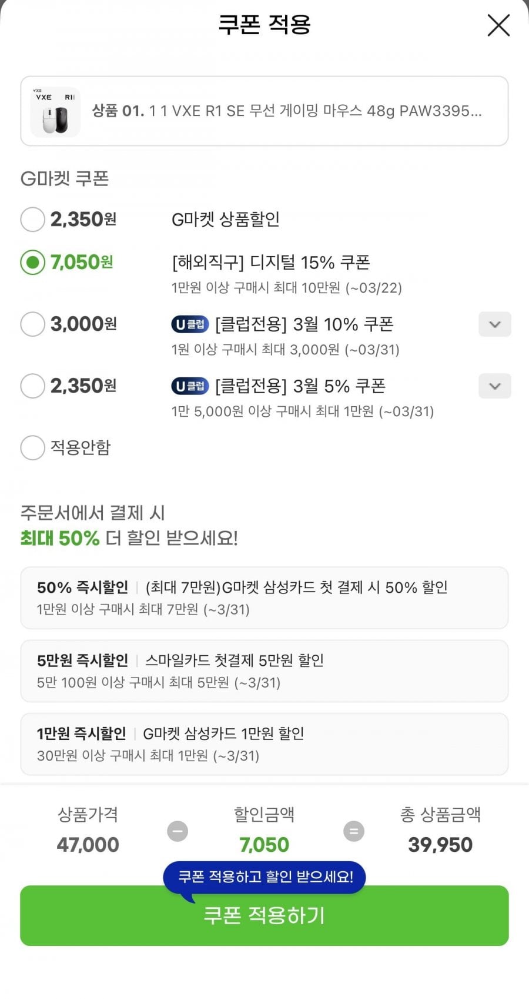Click the 쿠폰 적용하고 할인 받으세요 tooltip bubble
This screenshot has width=529, height=999.
pyautogui.click(x=265, y=877)
